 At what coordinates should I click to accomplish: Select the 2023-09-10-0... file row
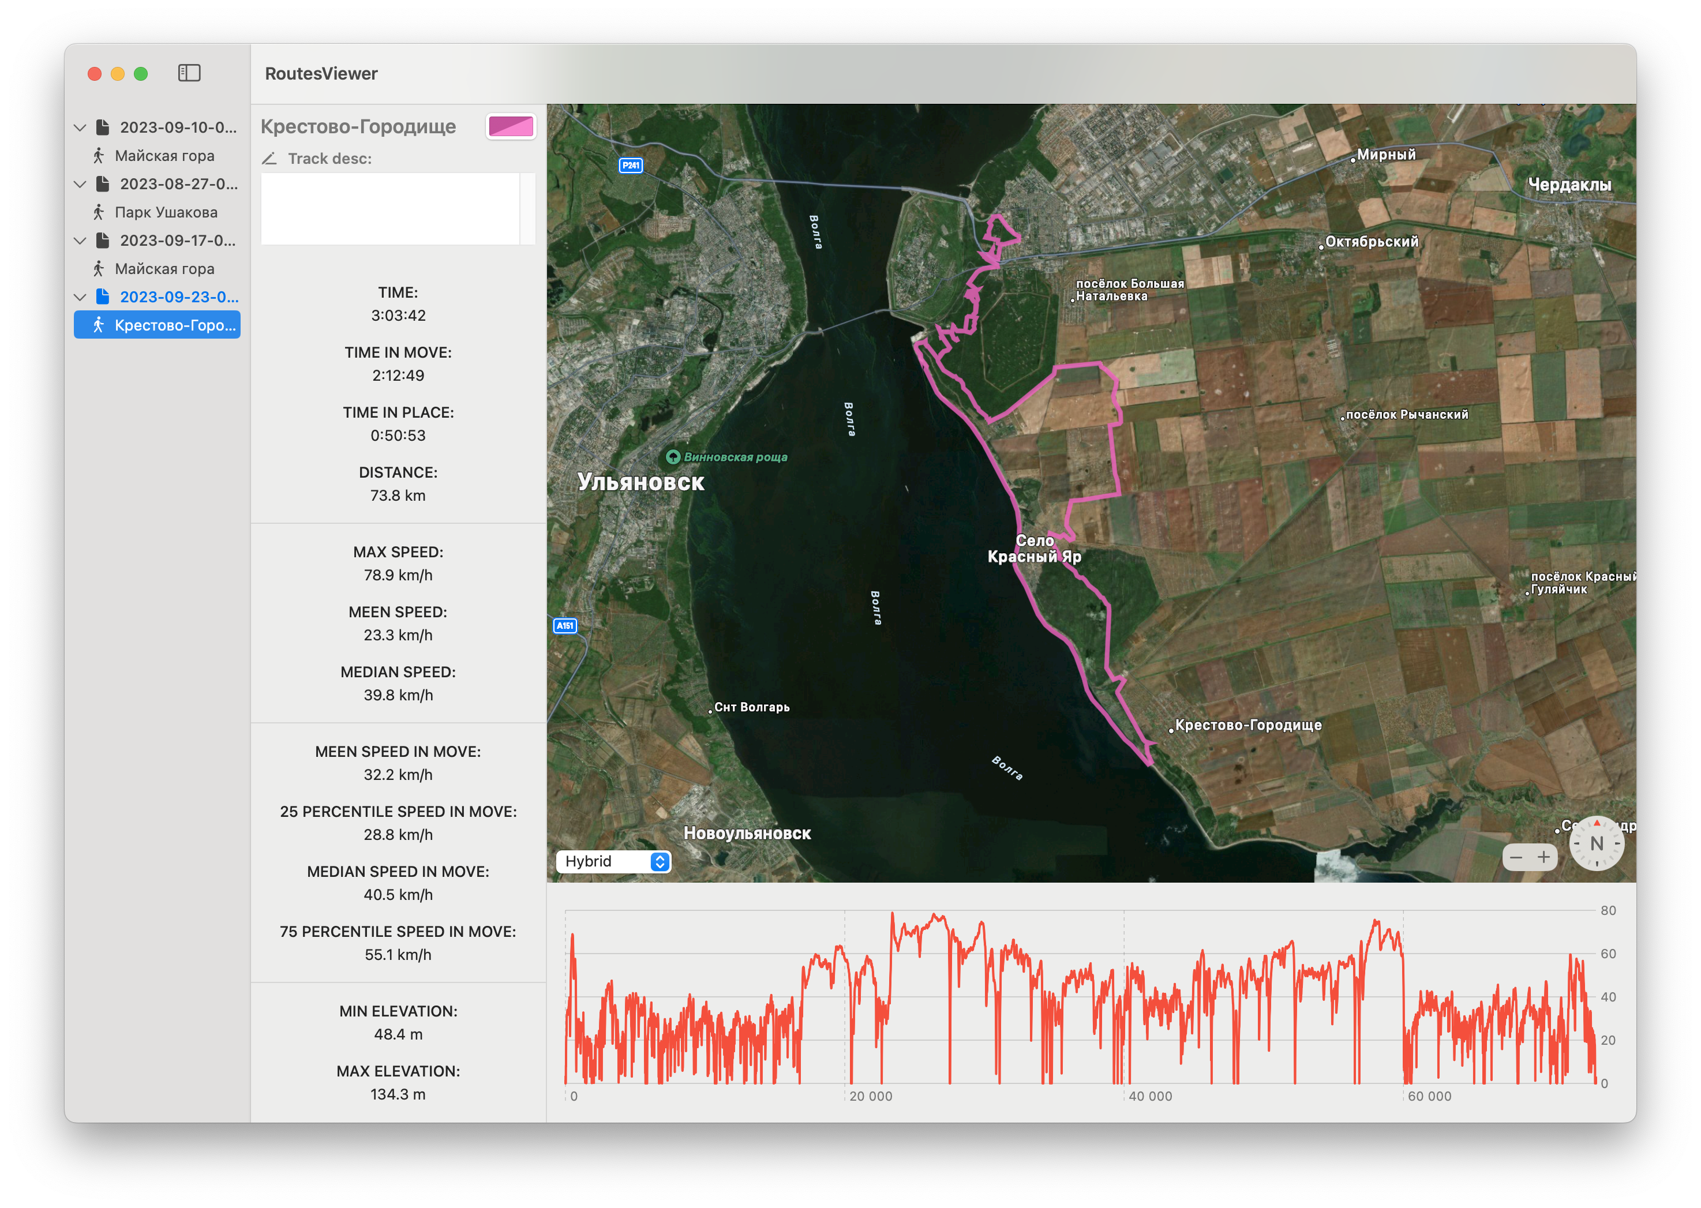coord(157,127)
